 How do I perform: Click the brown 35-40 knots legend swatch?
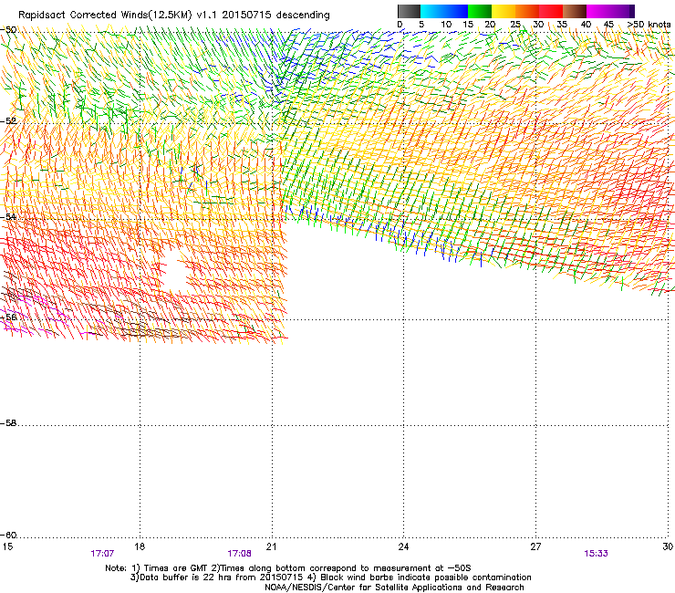575,11
